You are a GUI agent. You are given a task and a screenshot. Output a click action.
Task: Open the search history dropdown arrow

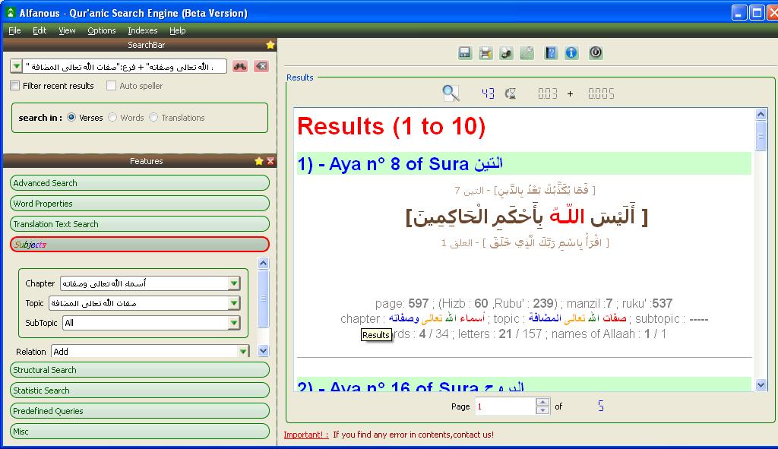tap(17, 67)
